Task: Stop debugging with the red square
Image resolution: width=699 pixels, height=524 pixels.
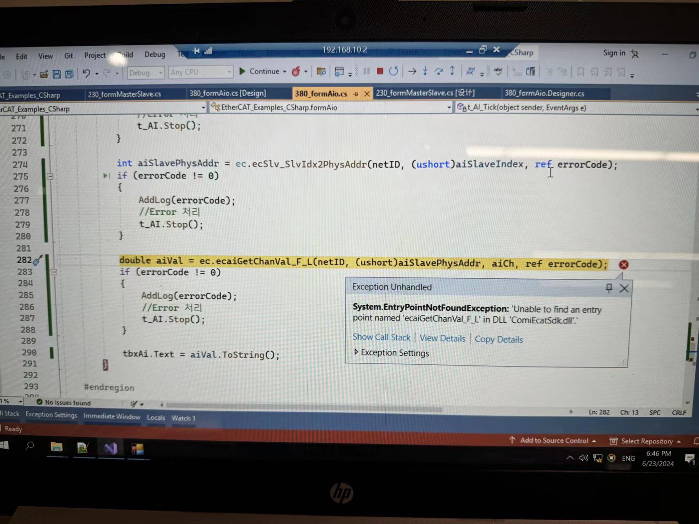Action: [x=380, y=71]
